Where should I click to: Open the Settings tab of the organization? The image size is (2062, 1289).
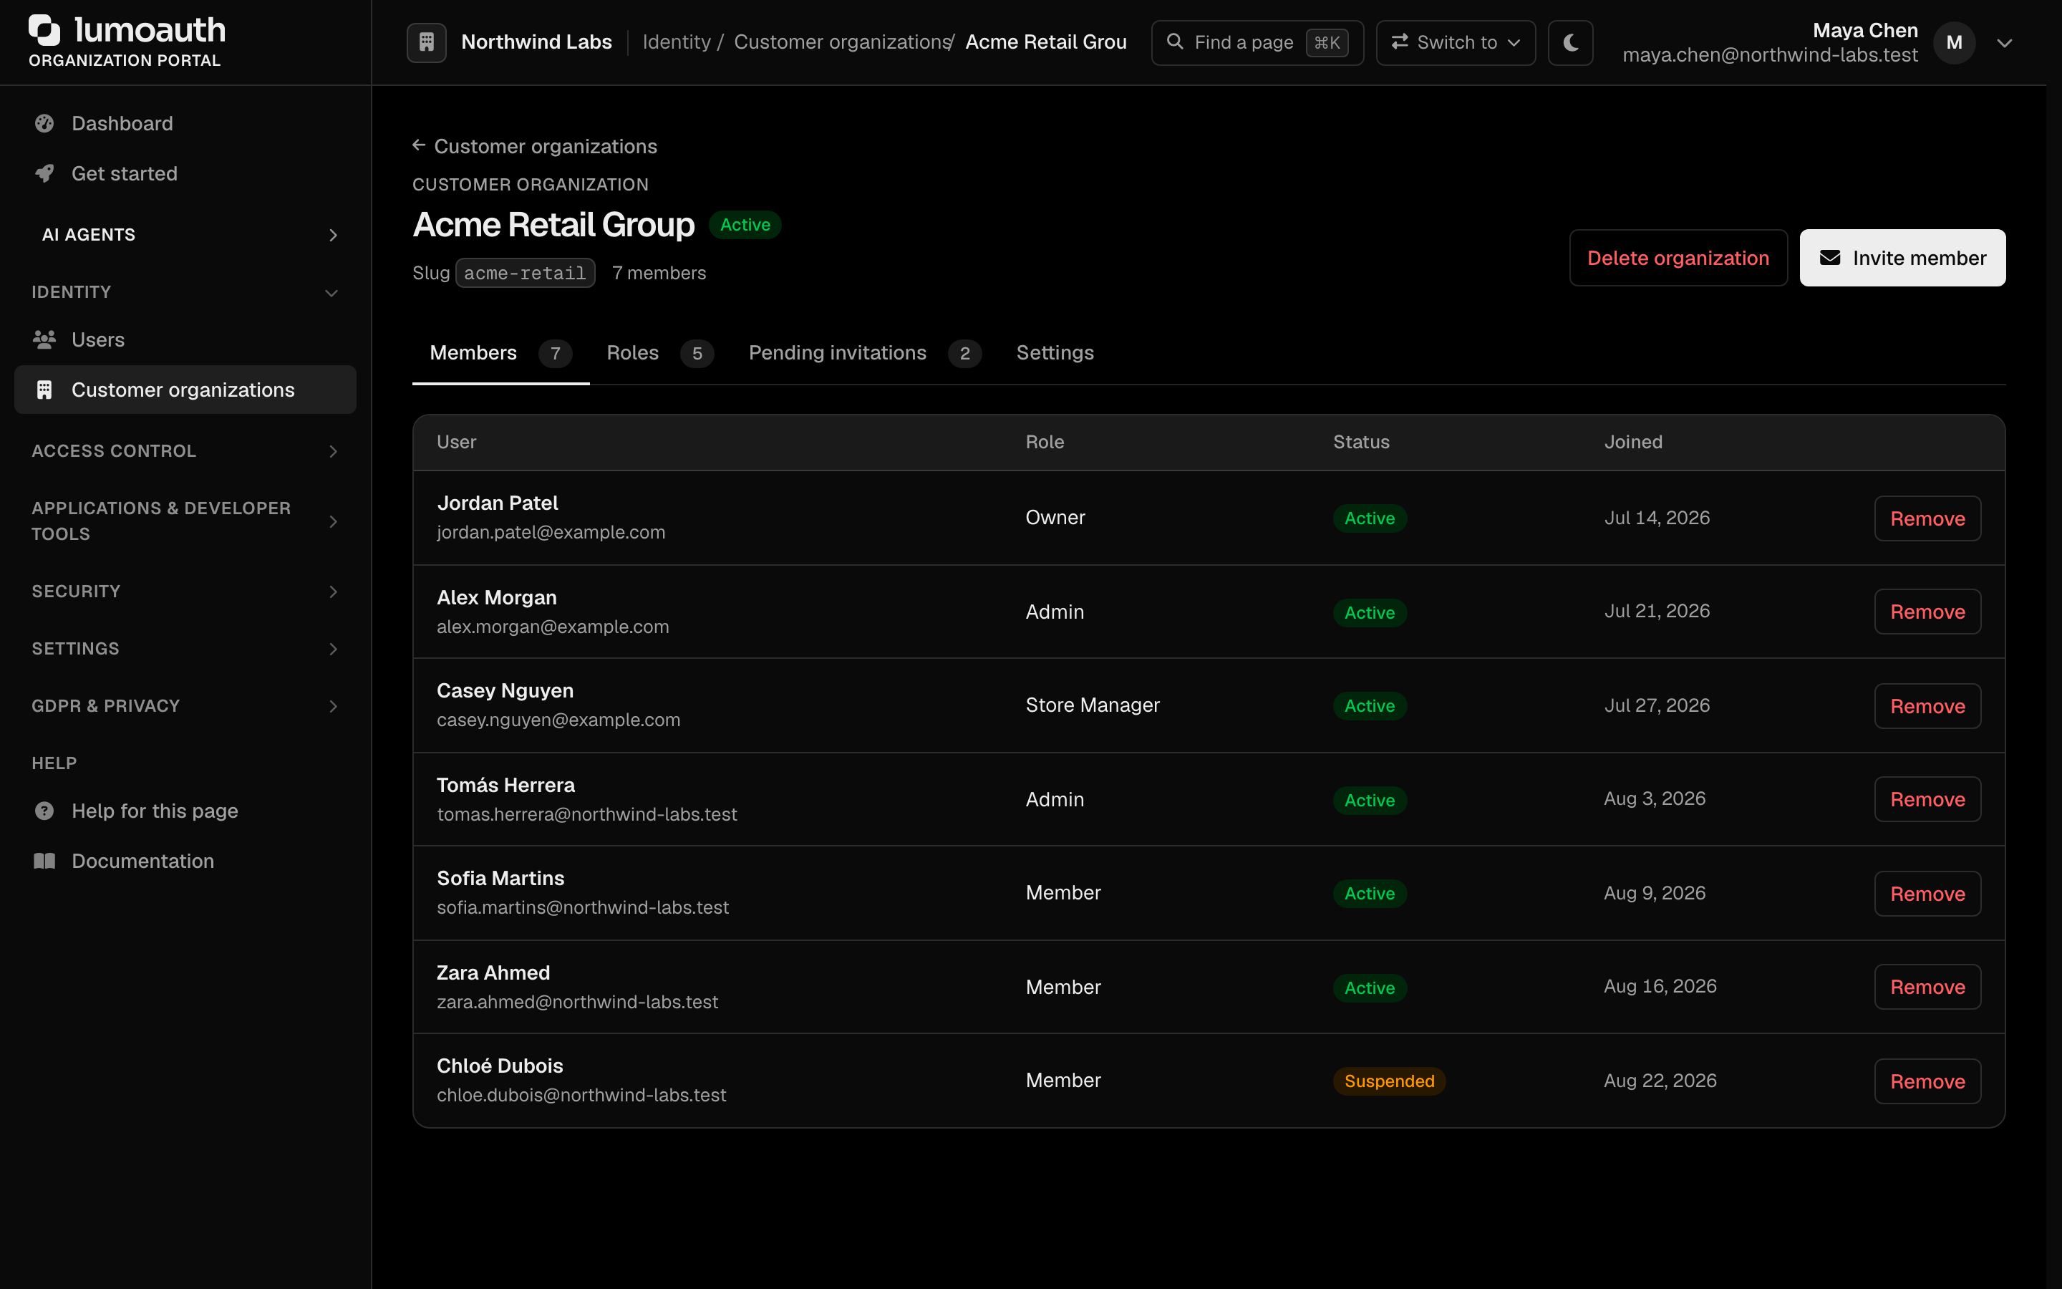tap(1055, 353)
